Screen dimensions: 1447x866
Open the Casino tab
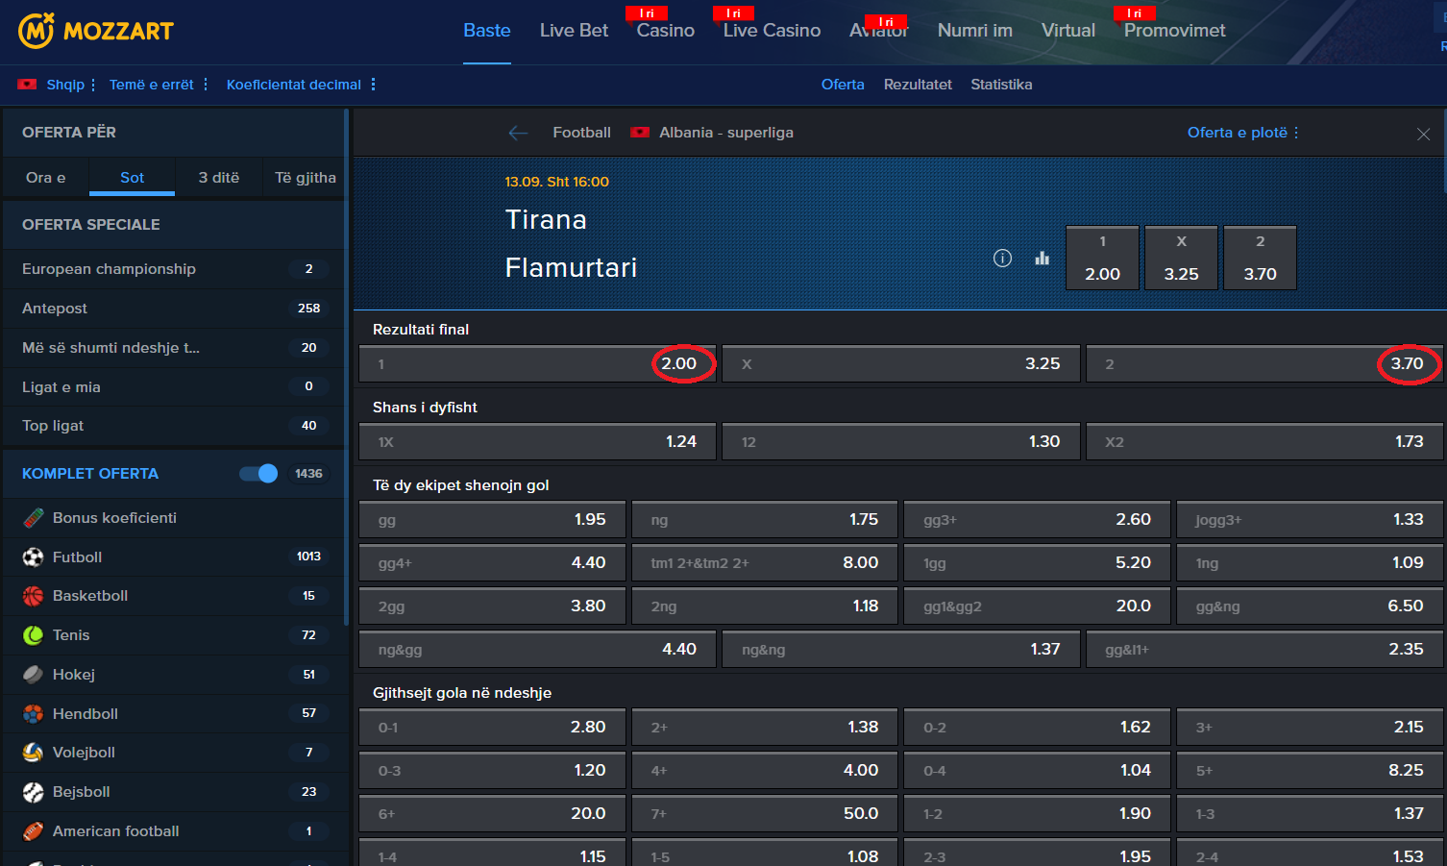click(x=665, y=31)
